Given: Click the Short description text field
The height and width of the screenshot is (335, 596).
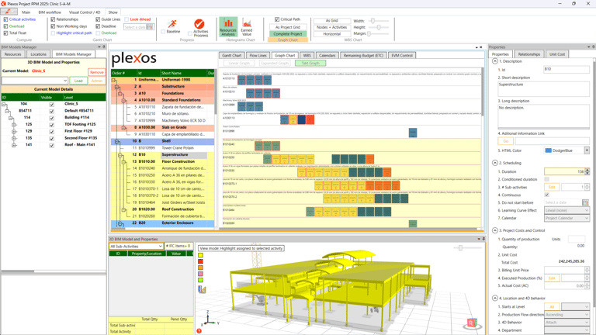Looking at the screenshot, I should click(543, 89).
